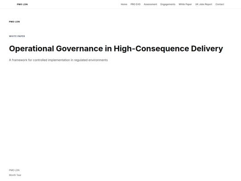
Task: Click the Operational Governance main heading
Action: tap(116, 49)
